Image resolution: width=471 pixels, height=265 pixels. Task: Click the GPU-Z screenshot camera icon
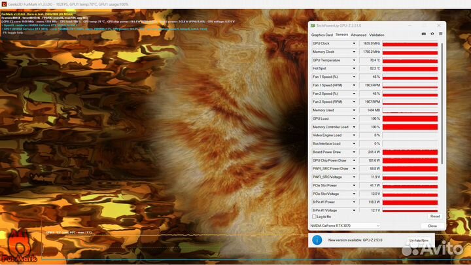423,35
